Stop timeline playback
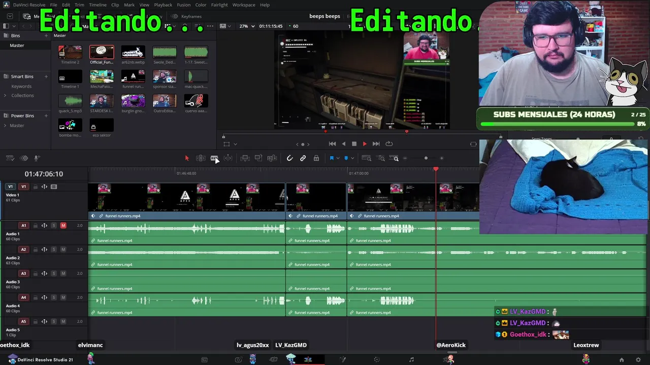This screenshot has height=365, width=650. [x=354, y=144]
